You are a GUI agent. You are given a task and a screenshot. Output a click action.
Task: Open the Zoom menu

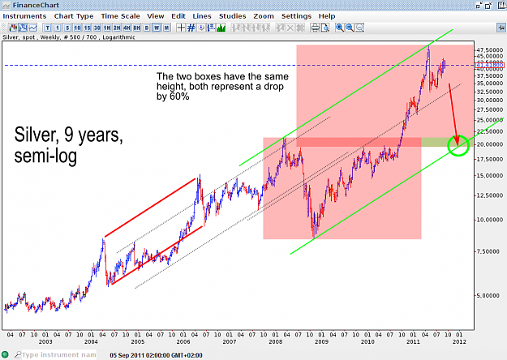click(264, 16)
